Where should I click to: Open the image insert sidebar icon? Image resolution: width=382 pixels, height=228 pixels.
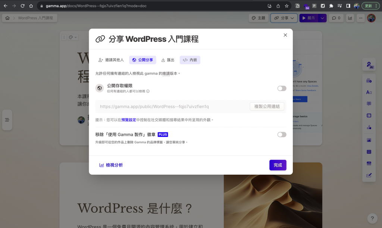[x=369, y=140]
